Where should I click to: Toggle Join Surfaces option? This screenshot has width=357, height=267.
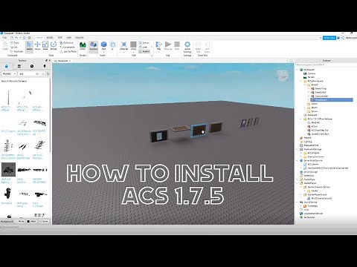pyautogui.click(x=68, y=51)
